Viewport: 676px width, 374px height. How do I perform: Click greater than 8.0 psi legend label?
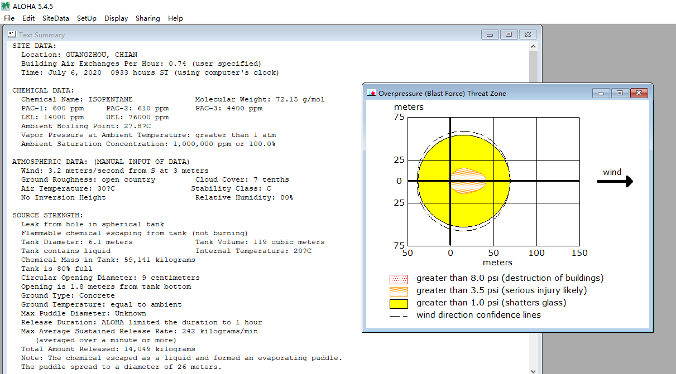click(510, 278)
